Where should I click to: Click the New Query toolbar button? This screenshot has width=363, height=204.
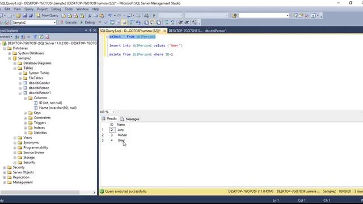47,15
